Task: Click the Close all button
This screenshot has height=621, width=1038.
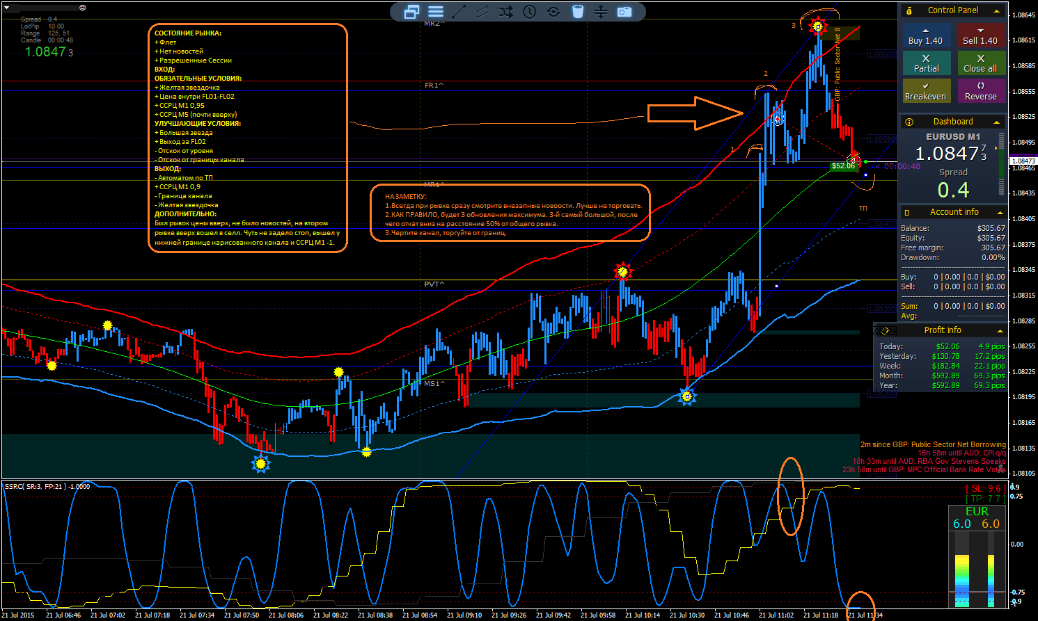Action: tap(980, 63)
